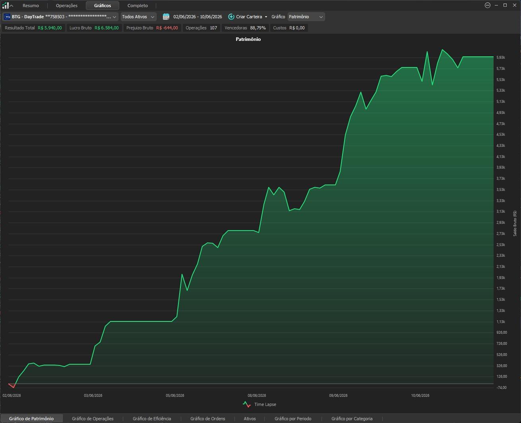Click the Criar Carteira plus icon
This screenshot has height=423, width=521.
point(231,17)
